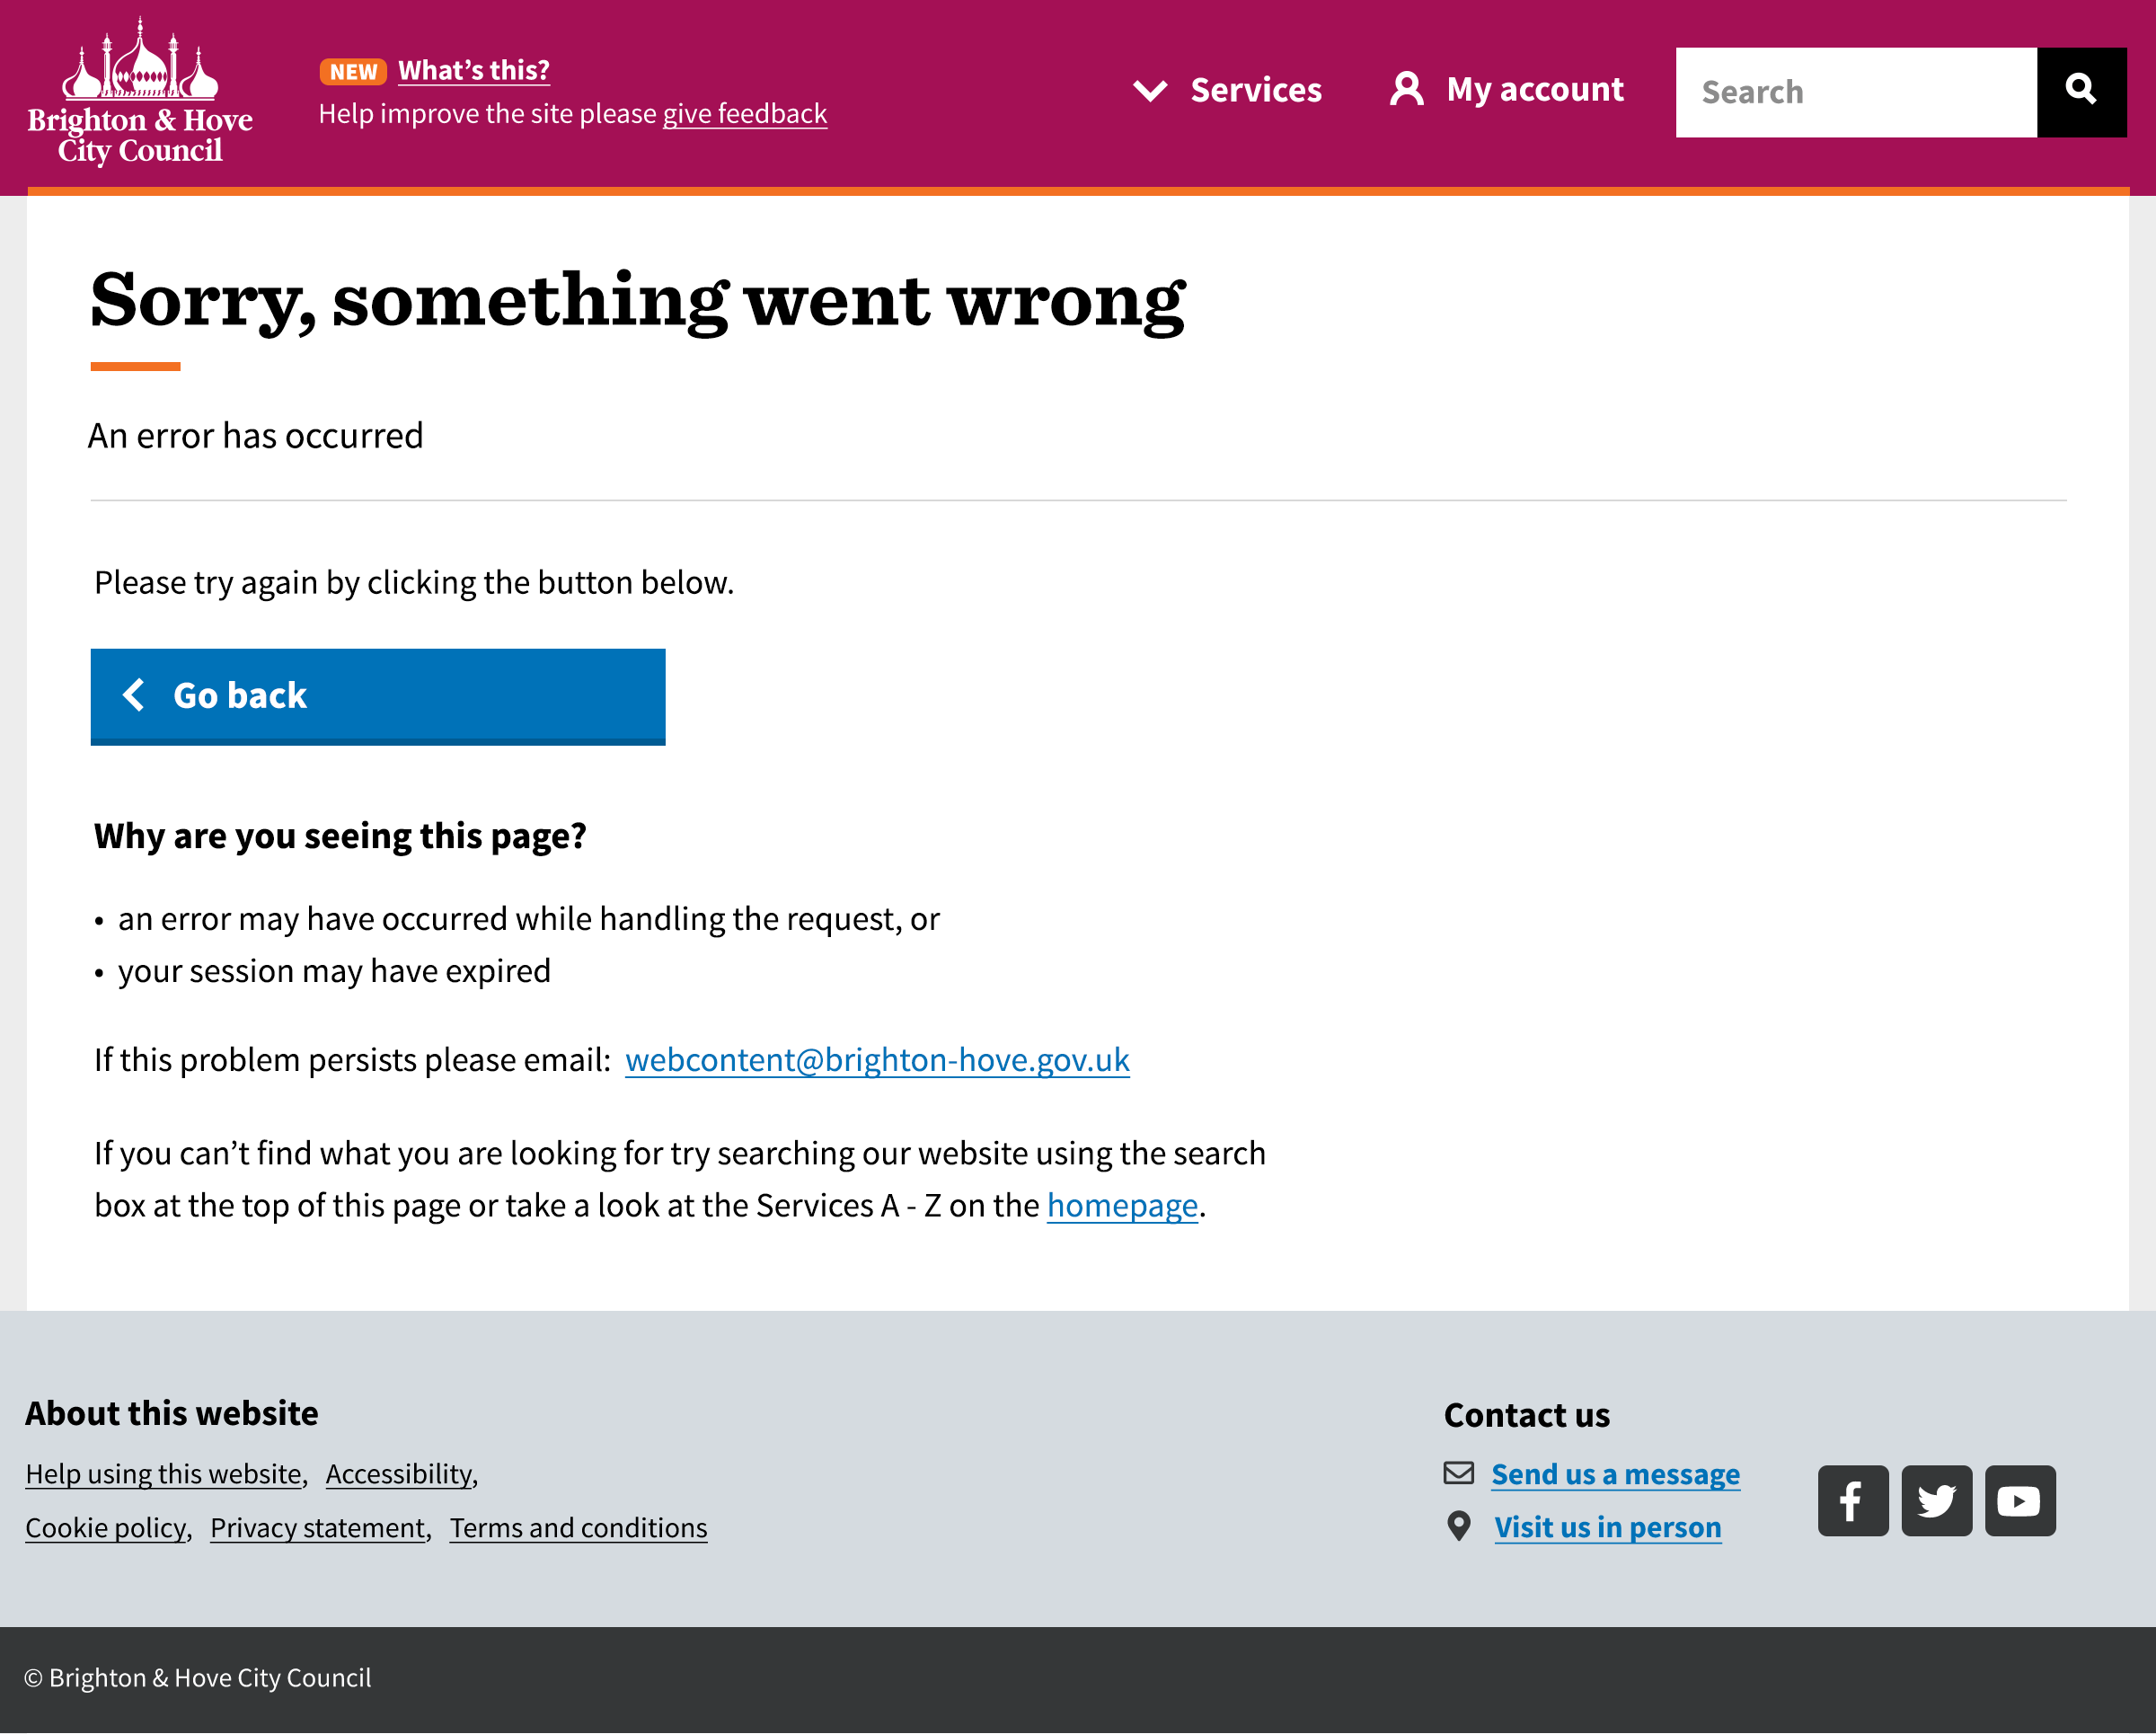Click the Brighton & Hove City Council logo
Viewport: 2156px width, 1734px height.
[140, 92]
